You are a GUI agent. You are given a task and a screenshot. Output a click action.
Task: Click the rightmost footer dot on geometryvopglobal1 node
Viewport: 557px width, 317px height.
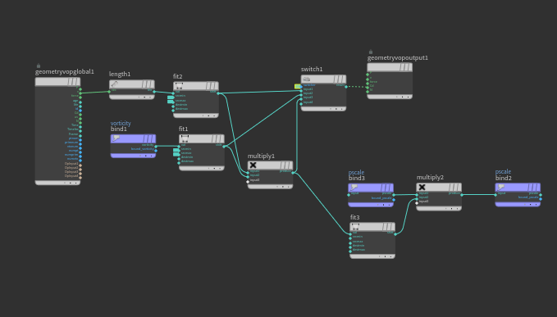coord(75,183)
